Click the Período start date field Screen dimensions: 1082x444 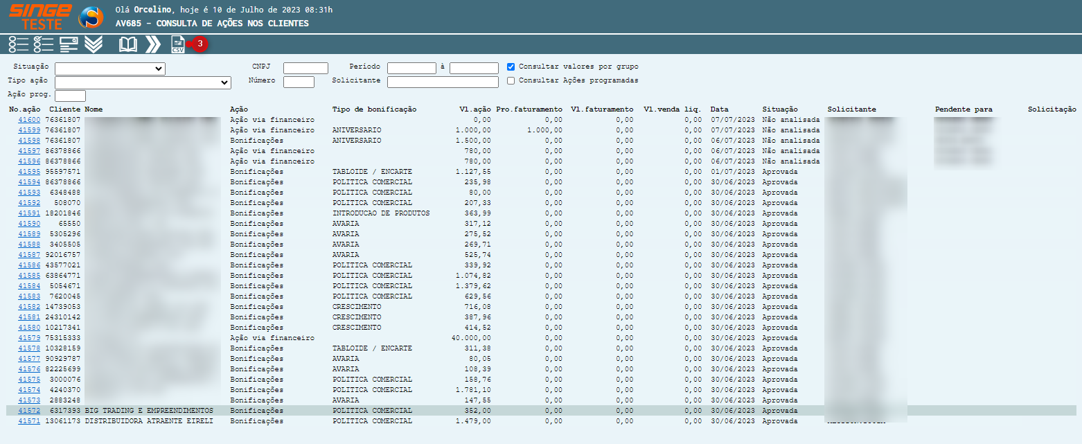tap(411, 68)
